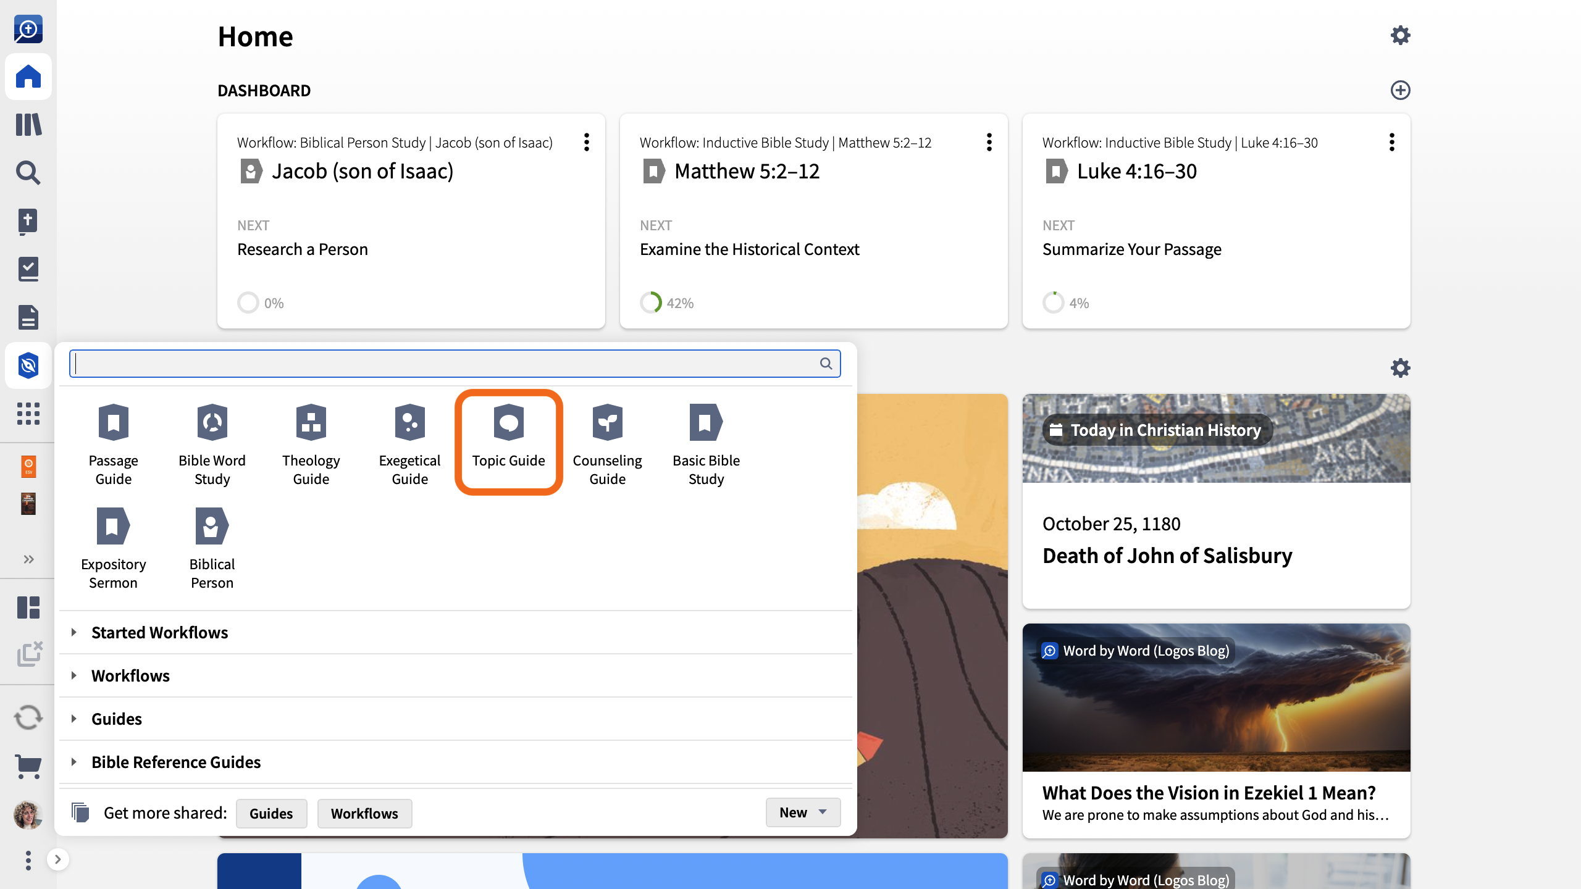The width and height of the screenshot is (1581, 889).
Task: Click Workflows button beside Get more shared
Action: click(364, 813)
